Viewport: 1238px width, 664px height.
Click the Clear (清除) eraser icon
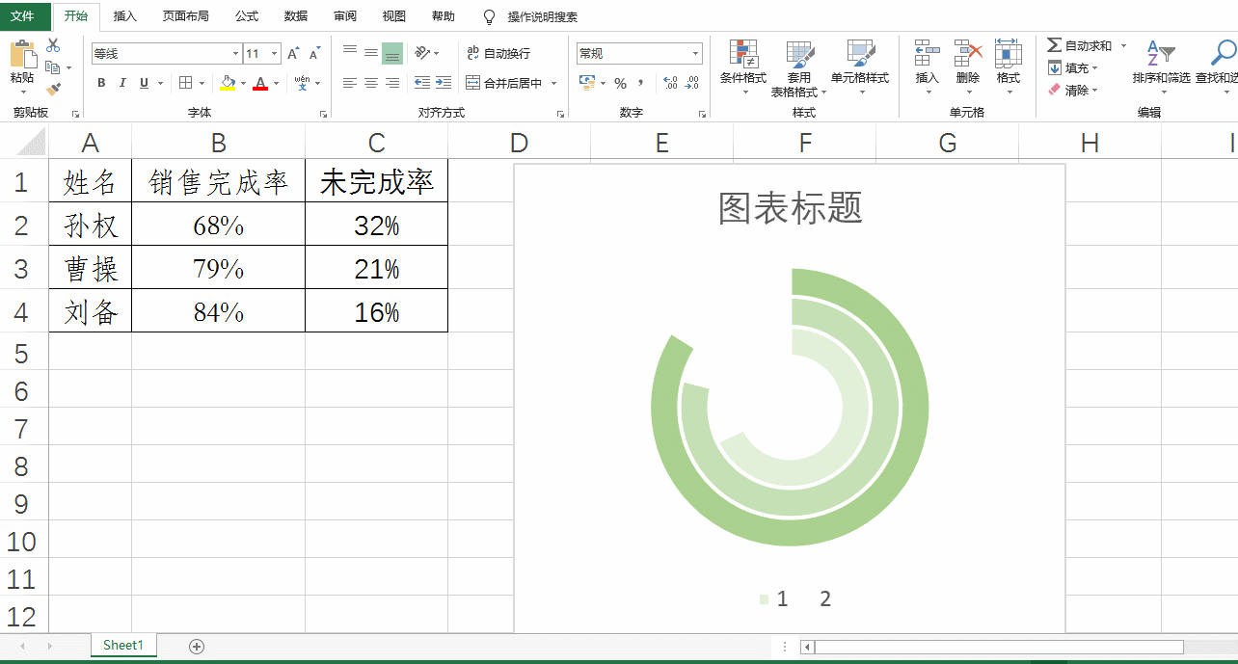(x=1054, y=90)
